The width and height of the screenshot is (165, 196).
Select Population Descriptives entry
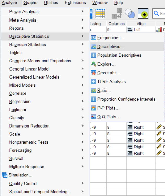point(127,55)
